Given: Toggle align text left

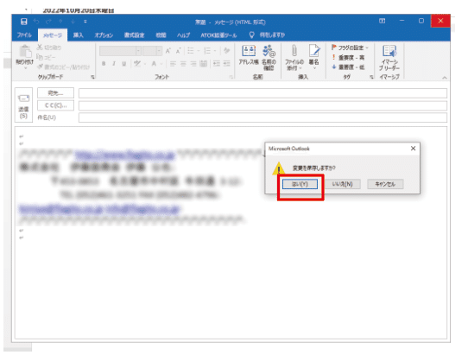Looking at the screenshot, I should coord(173,64).
